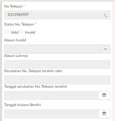Viewport: 115px width, 121px height.
Task: Click the Tanggal Instansi Berdiri label
Action: tap(23, 105)
